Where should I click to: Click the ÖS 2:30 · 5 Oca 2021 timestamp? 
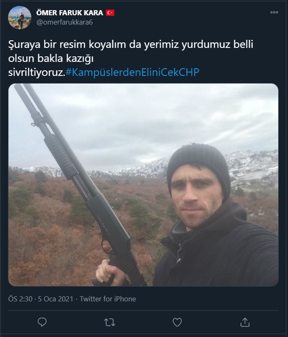[41, 299]
